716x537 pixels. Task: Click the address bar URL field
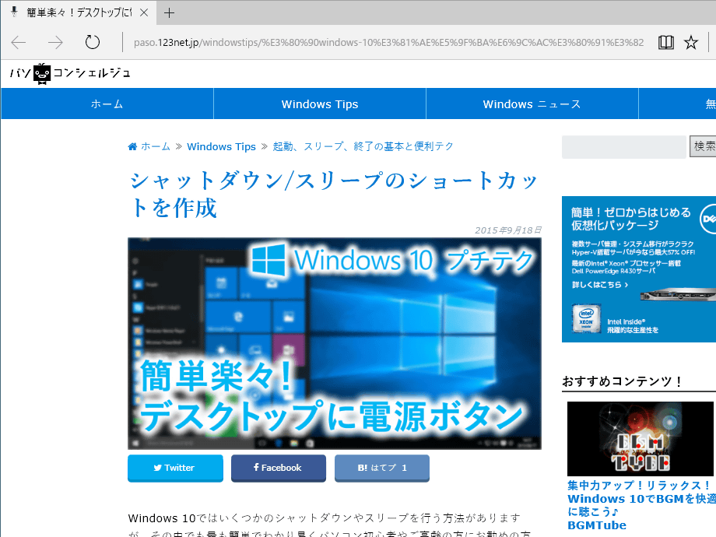pyautogui.click(x=388, y=43)
